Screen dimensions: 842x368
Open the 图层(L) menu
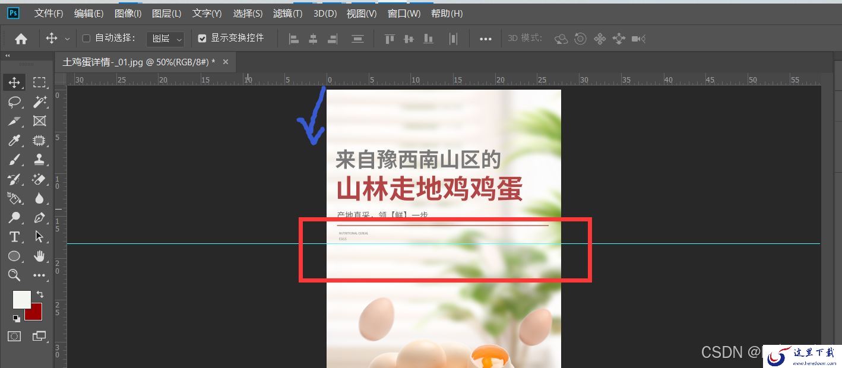pos(166,13)
